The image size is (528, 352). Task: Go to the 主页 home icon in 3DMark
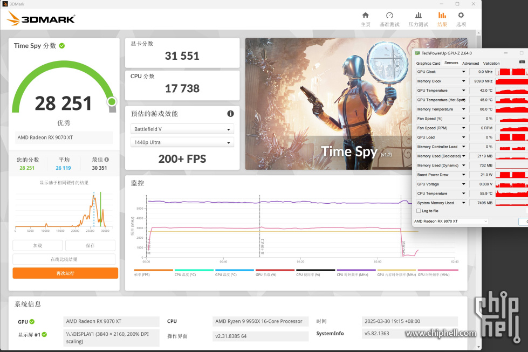(365, 15)
